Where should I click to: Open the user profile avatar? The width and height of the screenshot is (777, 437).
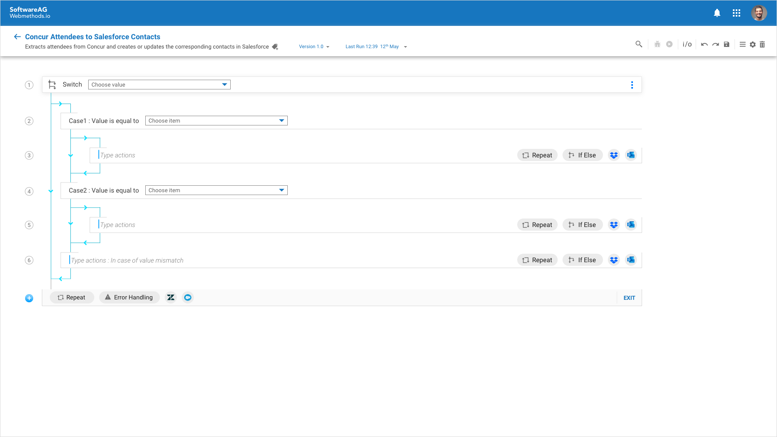coord(759,13)
